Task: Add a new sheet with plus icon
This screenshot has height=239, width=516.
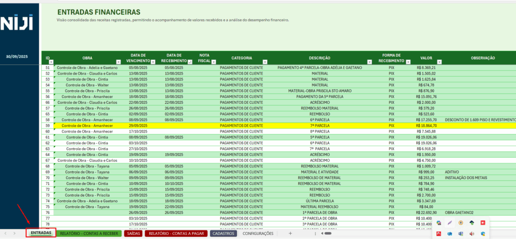Action: pos(290,233)
